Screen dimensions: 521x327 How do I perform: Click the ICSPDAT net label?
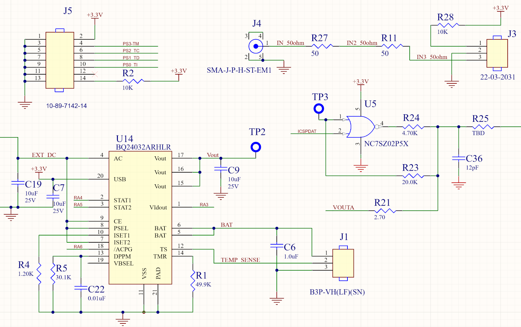(307, 131)
